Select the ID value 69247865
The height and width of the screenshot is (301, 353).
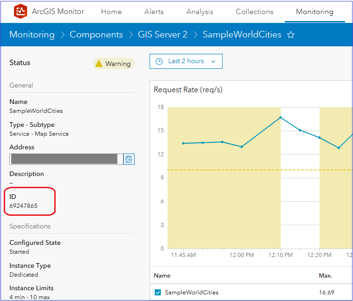[x=23, y=206]
